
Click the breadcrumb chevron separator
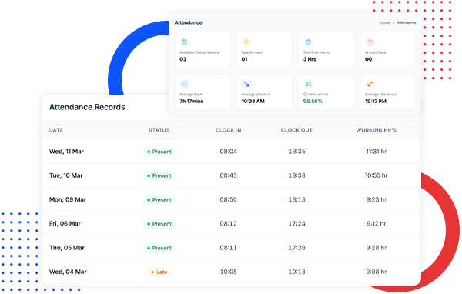tap(393, 22)
